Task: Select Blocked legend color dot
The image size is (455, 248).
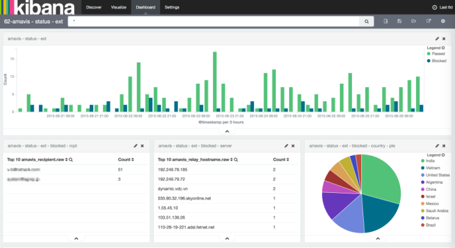Action: pyautogui.click(x=428, y=61)
